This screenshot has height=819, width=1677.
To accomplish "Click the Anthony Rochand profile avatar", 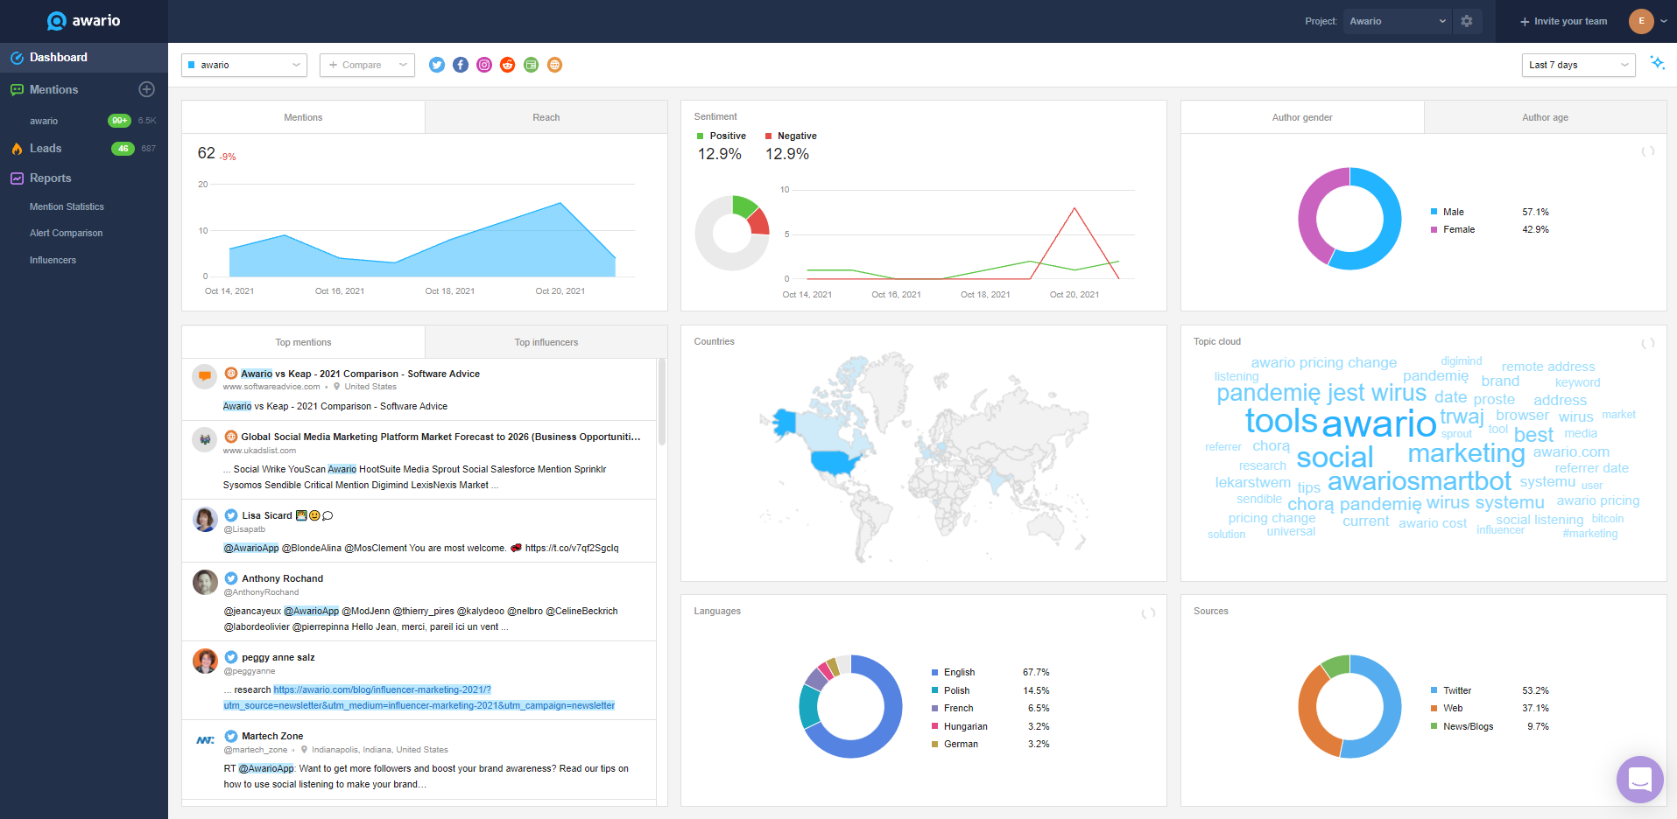I will click(x=205, y=582).
